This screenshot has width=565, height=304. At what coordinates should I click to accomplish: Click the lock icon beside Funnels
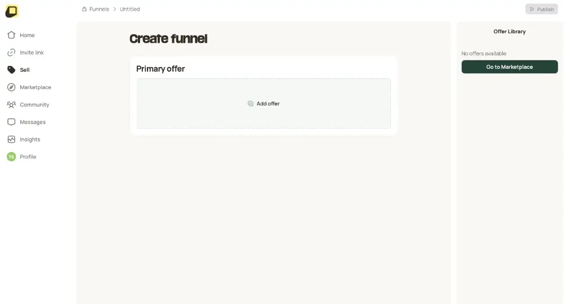pos(84,9)
